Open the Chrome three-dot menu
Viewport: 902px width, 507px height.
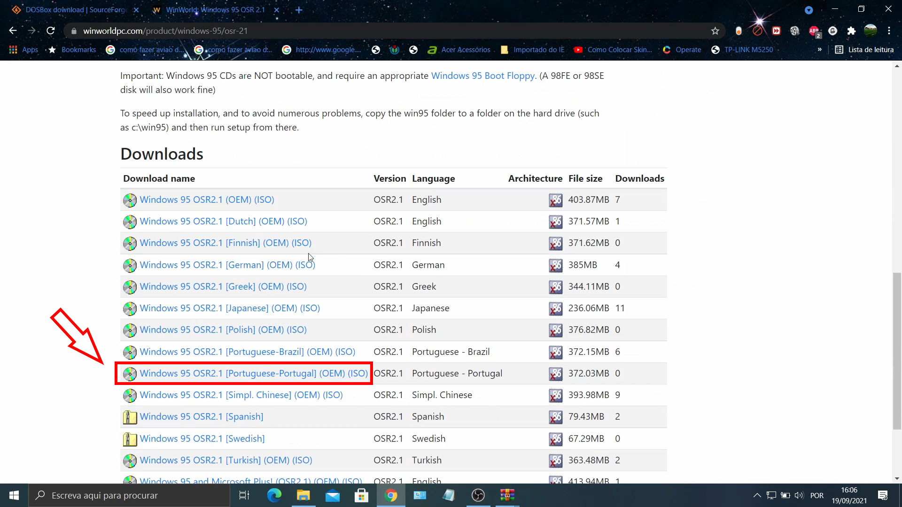click(889, 31)
